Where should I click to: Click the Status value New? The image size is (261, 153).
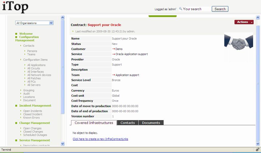(115, 44)
